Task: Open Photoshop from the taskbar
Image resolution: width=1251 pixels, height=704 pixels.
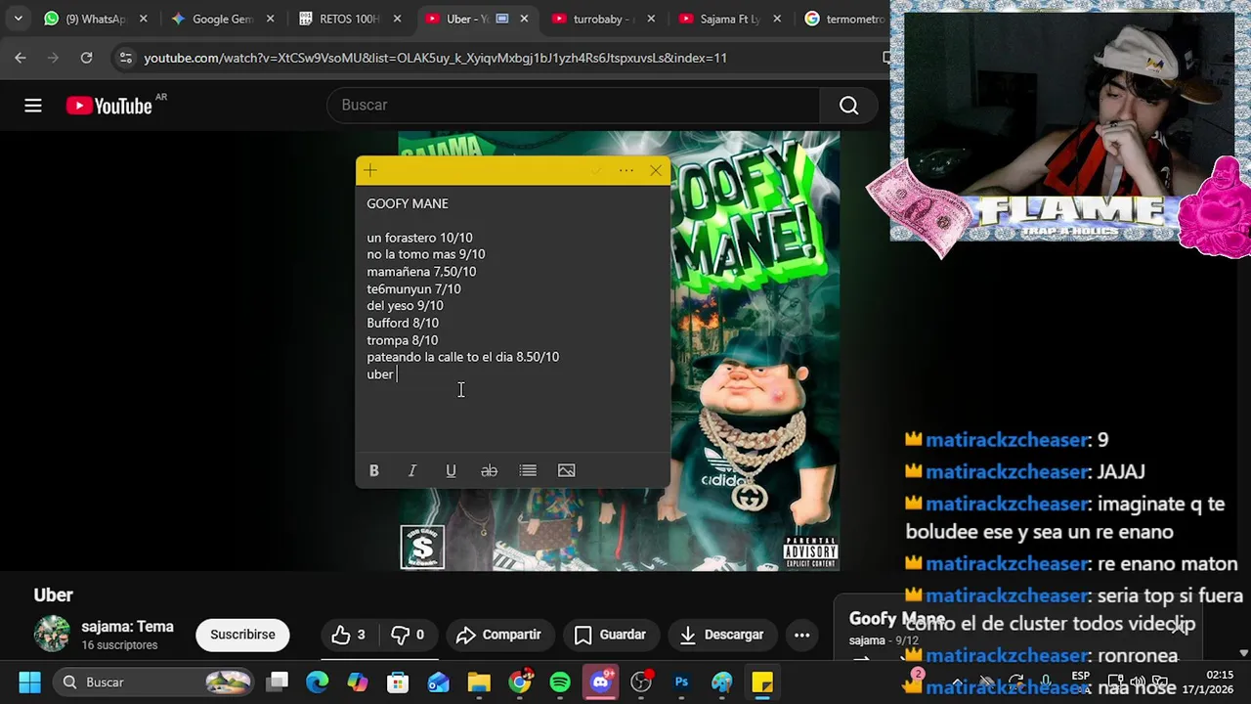Action: point(681,682)
